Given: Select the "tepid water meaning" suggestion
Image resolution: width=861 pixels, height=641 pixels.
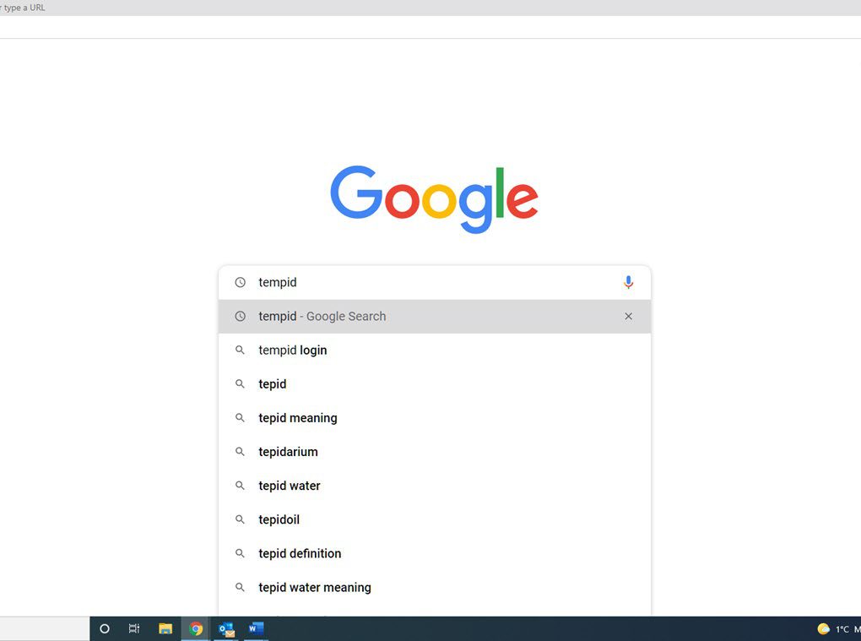Looking at the screenshot, I should 315,587.
